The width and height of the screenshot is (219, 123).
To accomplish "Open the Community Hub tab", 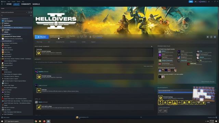I will coord(60,42).
